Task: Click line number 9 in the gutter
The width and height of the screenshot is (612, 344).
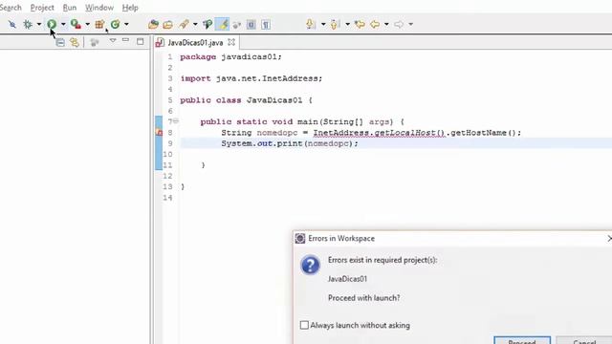Action: (170, 143)
